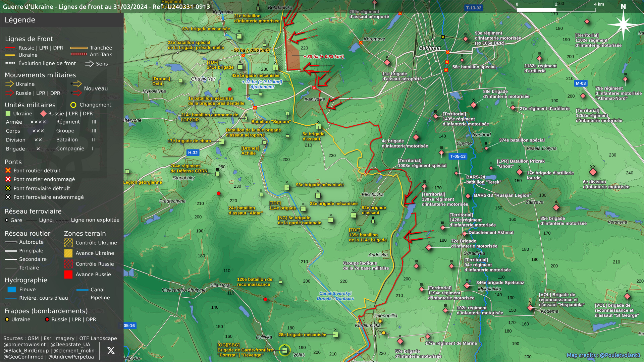Click the 93e brigade mécanisée unit square
Image resolution: width=644 pixels, height=362 pixels.
287,187
